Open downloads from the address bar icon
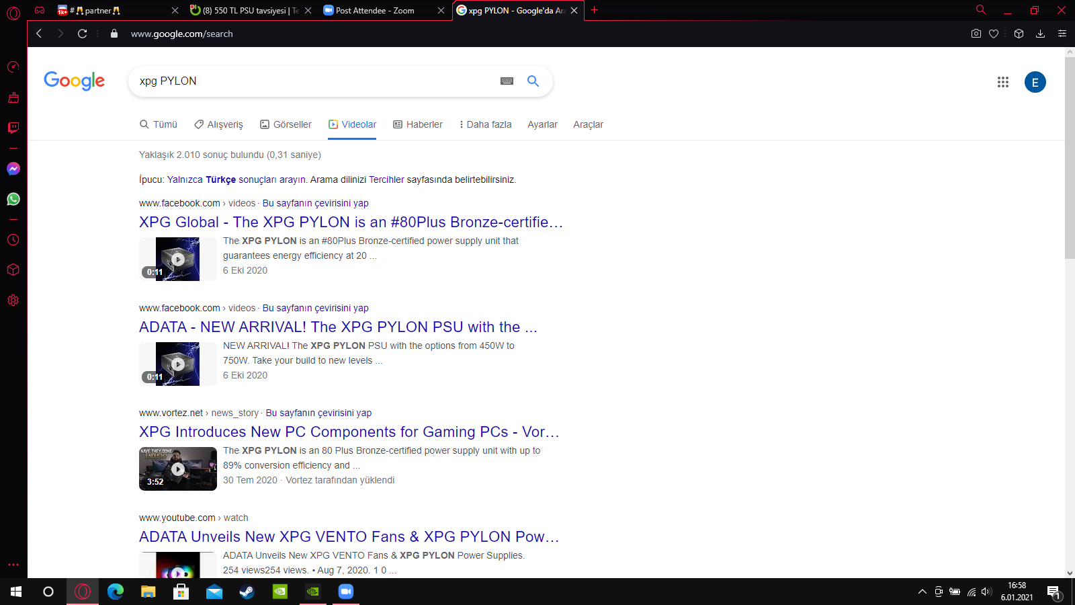The width and height of the screenshot is (1075, 605). coord(1041,33)
